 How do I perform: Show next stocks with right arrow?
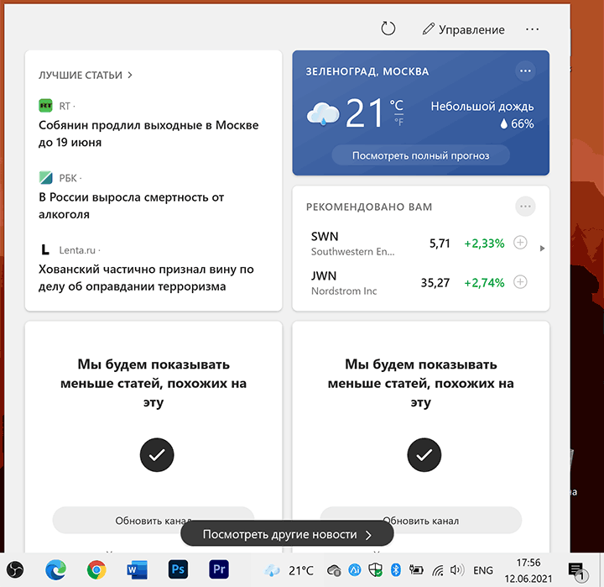[x=542, y=249]
